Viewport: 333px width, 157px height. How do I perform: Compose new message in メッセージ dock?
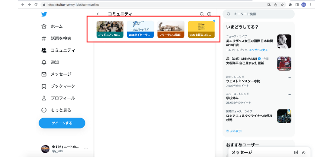(296, 152)
